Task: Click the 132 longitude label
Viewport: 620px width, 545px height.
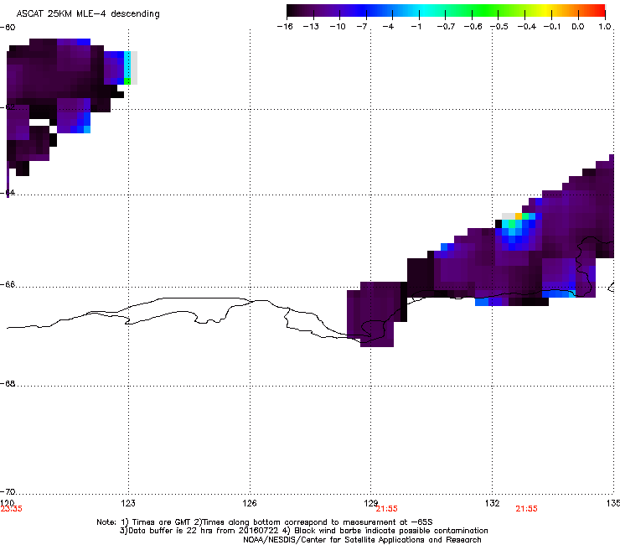Action: [492, 503]
